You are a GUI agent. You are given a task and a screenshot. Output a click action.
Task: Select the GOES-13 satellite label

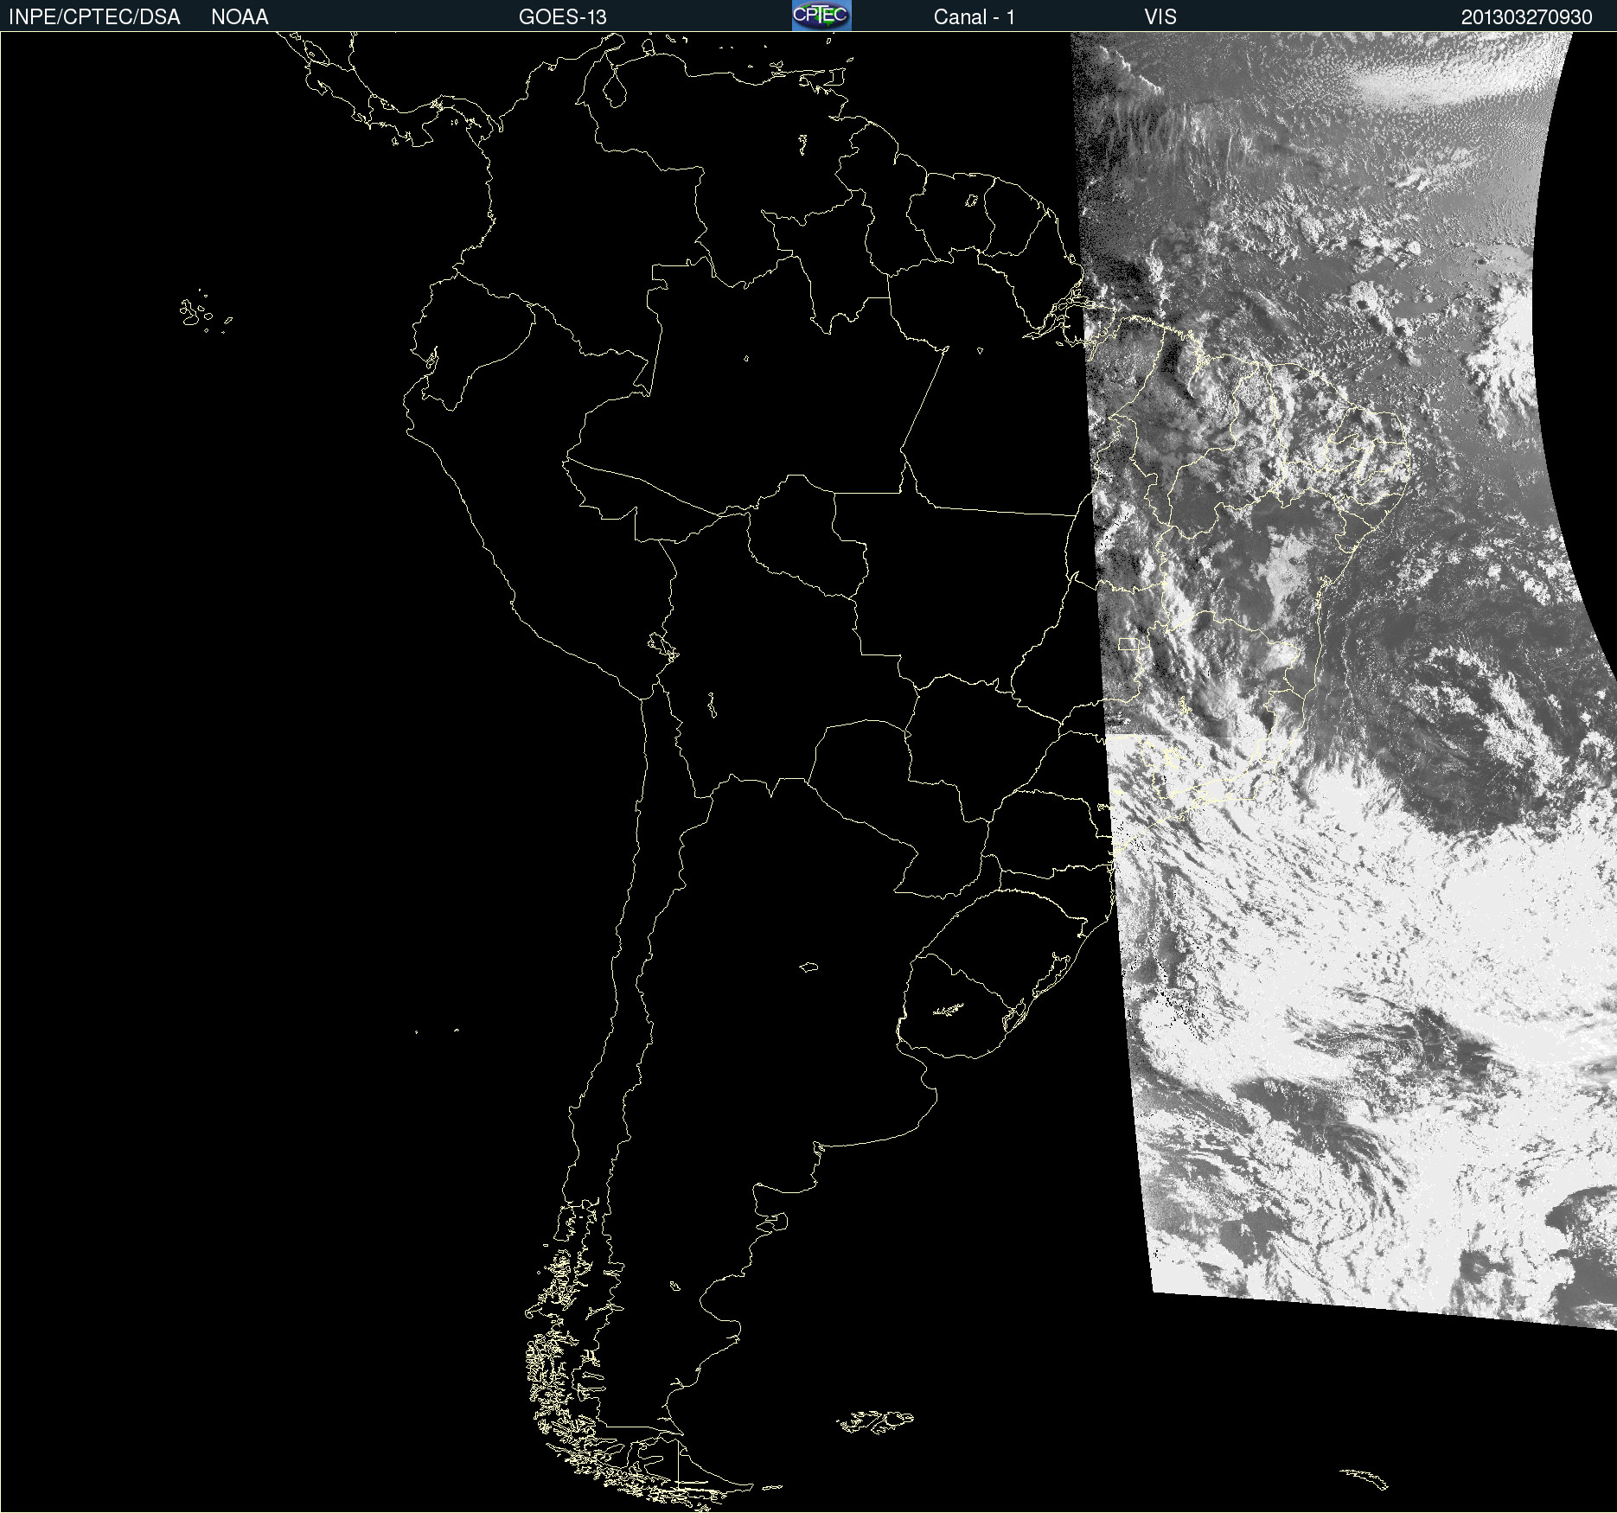click(x=562, y=17)
